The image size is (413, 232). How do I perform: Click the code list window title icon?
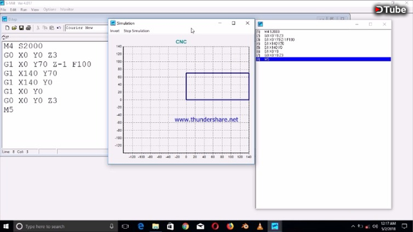pyautogui.click(x=260, y=24)
